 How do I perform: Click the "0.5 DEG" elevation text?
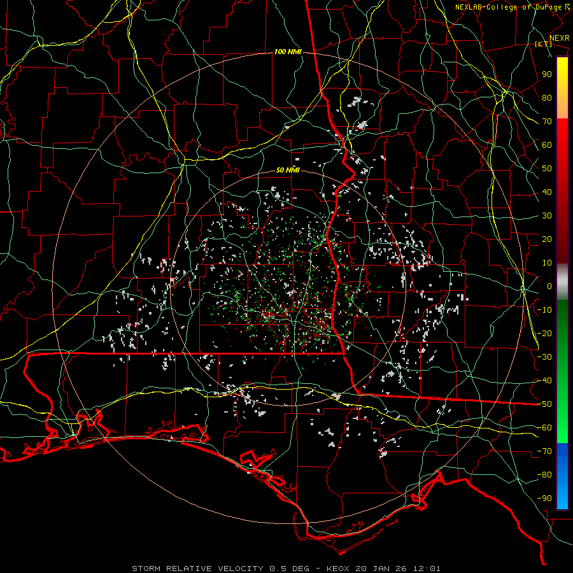[289, 569]
